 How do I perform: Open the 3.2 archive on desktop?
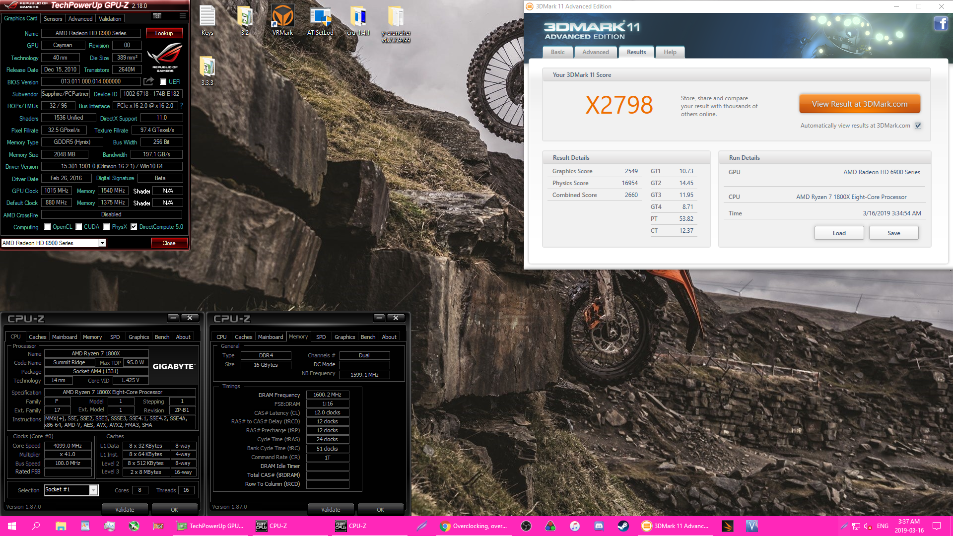pos(245,21)
